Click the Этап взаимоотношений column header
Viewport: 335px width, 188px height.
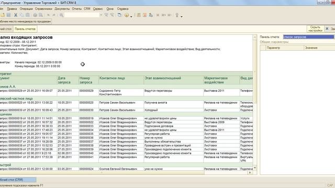click(x=174, y=80)
